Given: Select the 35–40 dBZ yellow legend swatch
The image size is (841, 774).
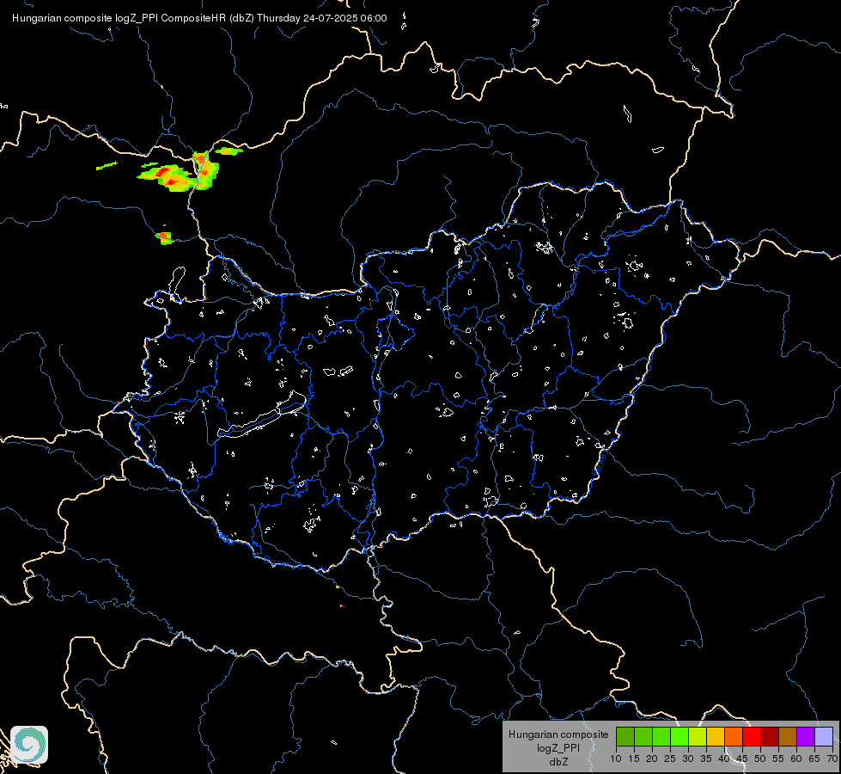Looking at the screenshot, I should 716,736.
